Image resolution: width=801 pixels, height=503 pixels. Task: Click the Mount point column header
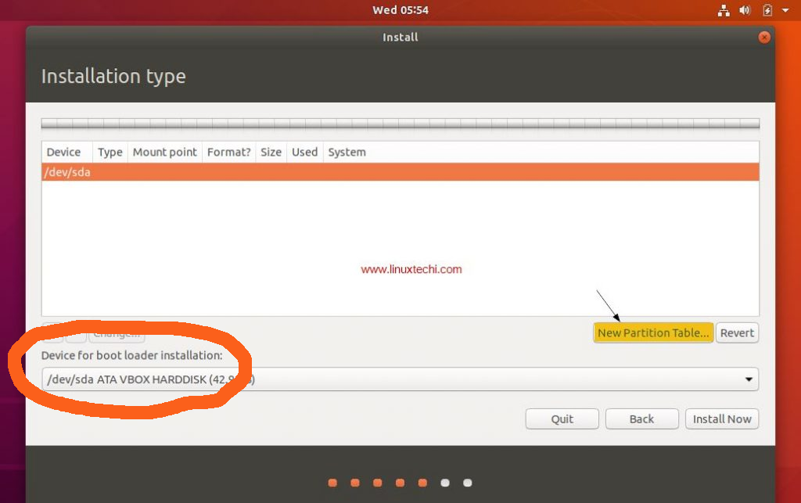(x=164, y=152)
